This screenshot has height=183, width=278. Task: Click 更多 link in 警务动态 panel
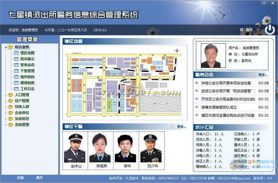click(263, 75)
